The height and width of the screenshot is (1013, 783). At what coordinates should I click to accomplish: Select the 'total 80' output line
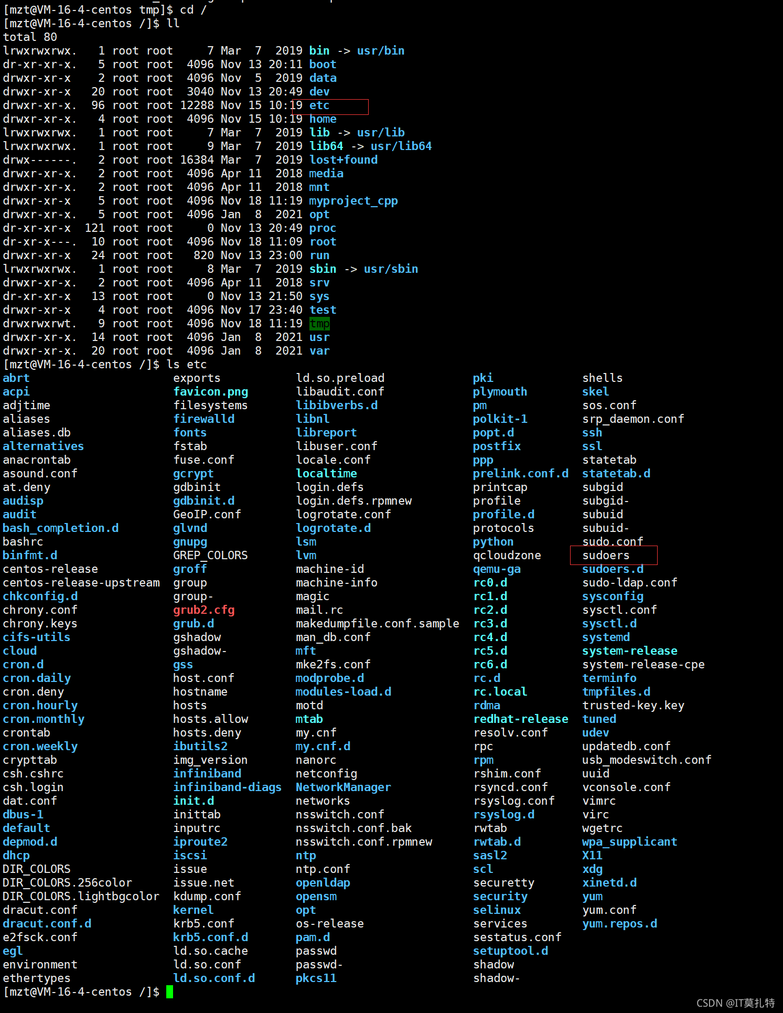(30, 37)
